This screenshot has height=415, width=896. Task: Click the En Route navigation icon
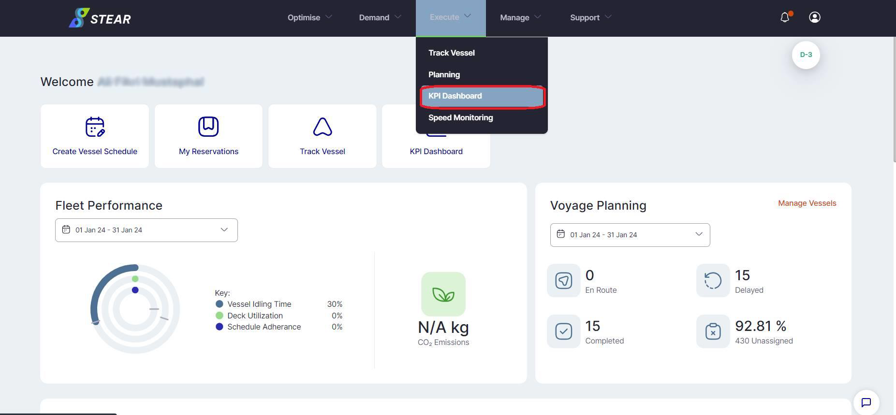coord(563,280)
